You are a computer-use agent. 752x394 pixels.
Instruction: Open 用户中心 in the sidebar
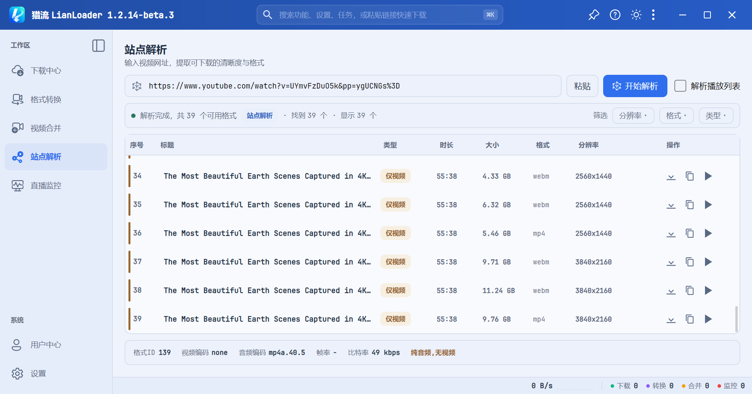click(56, 345)
